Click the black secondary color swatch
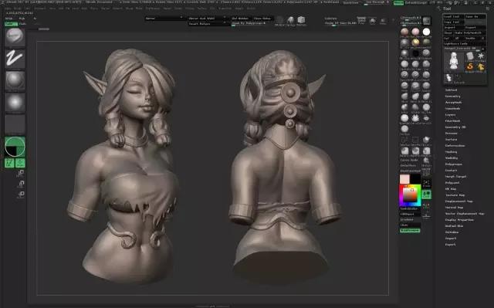This screenshot has height=308, width=494. tap(415, 179)
